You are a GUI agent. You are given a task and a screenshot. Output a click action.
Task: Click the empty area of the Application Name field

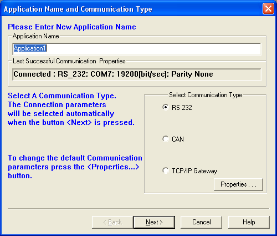point(153,49)
